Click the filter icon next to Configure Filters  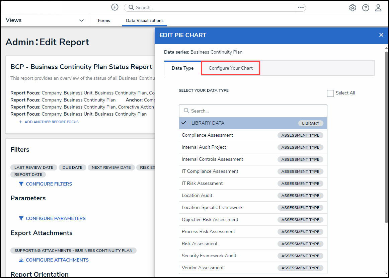(21, 184)
